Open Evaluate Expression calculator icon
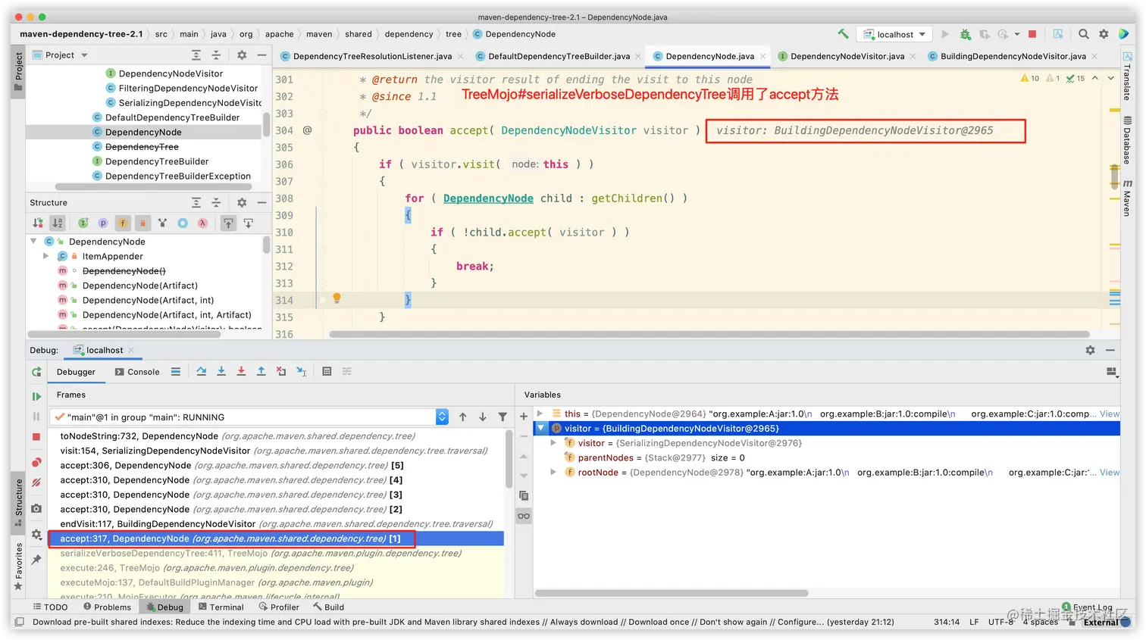 [327, 371]
